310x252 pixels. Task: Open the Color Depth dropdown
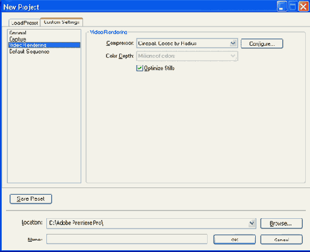[187, 56]
